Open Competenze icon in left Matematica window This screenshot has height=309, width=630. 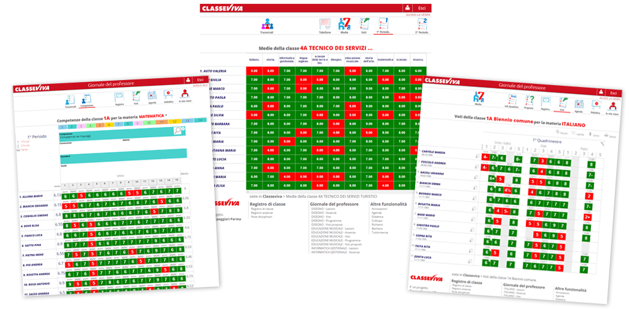point(87,101)
